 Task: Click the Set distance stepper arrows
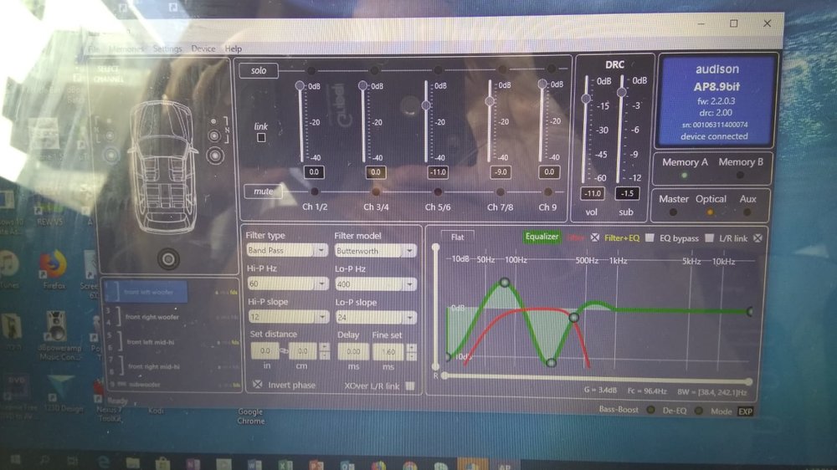pos(324,351)
